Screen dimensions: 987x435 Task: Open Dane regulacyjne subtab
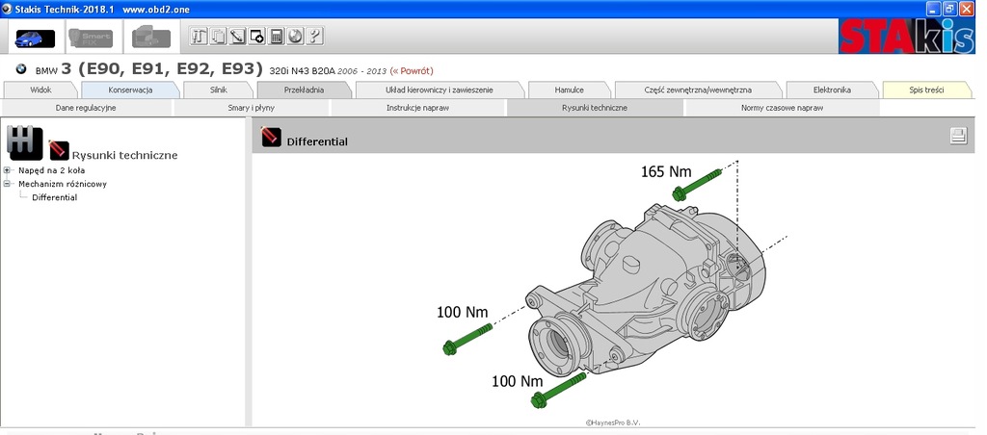coord(86,108)
